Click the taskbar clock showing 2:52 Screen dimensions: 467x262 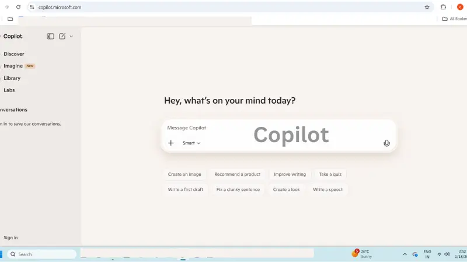coord(461,254)
